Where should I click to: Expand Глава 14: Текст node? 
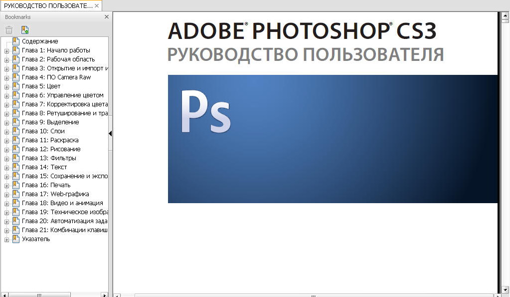coord(6,168)
